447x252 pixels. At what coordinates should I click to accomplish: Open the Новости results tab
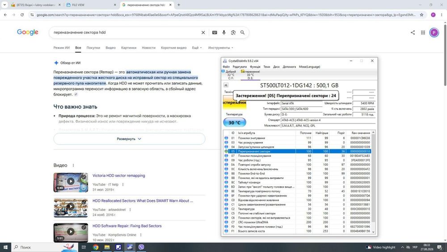pos(148,47)
